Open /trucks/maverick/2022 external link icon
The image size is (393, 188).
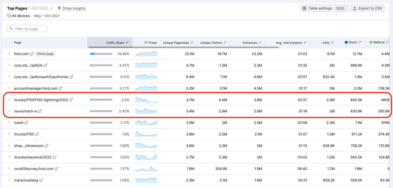coord(55,157)
